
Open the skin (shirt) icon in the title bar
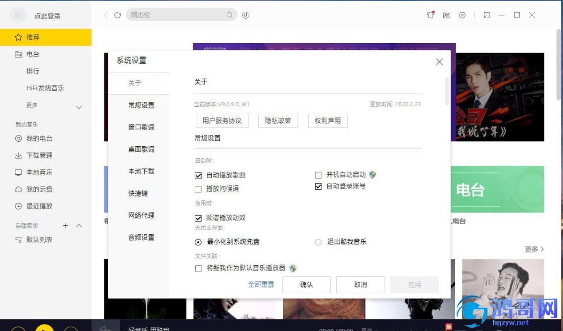pos(430,15)
